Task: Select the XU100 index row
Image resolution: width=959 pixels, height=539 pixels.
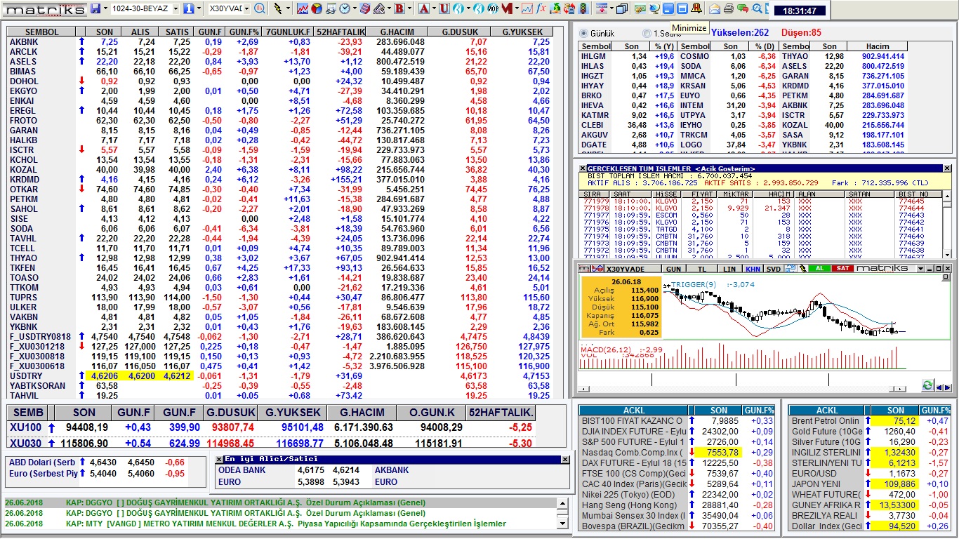Action: [x=272, y=427]
